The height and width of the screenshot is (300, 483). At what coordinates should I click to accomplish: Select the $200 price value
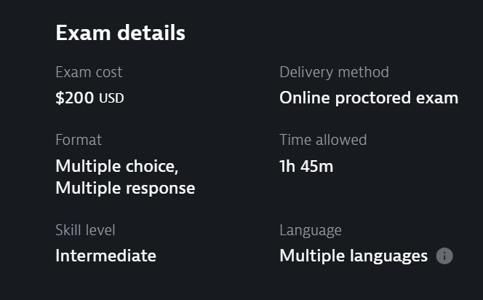[x=74, y=98]
